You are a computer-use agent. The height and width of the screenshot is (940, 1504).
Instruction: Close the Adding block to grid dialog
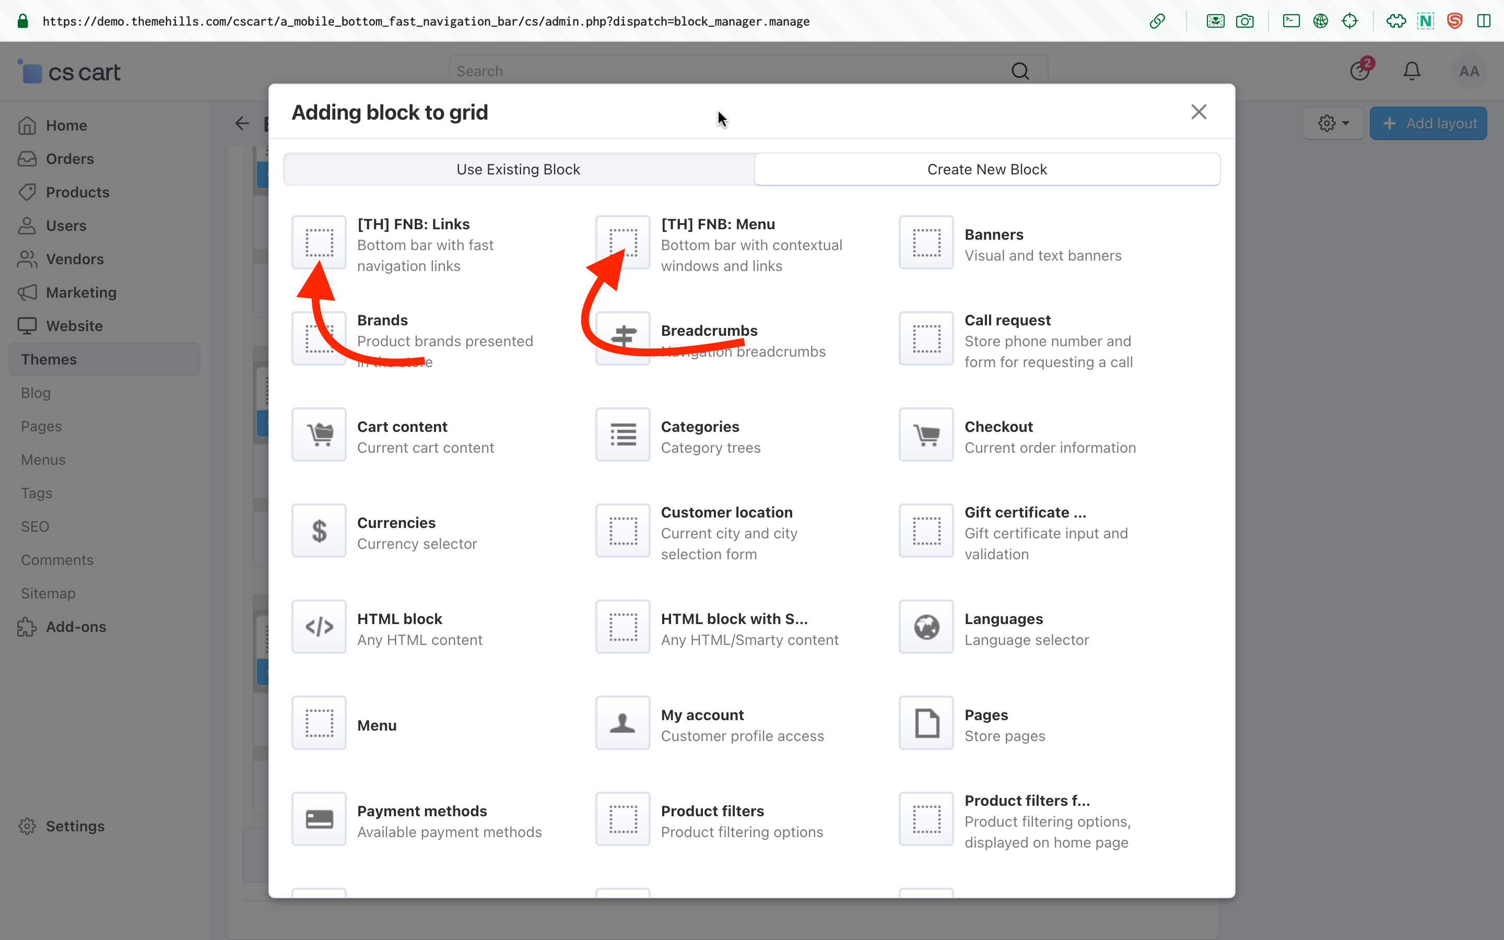tap(1198, 112)
